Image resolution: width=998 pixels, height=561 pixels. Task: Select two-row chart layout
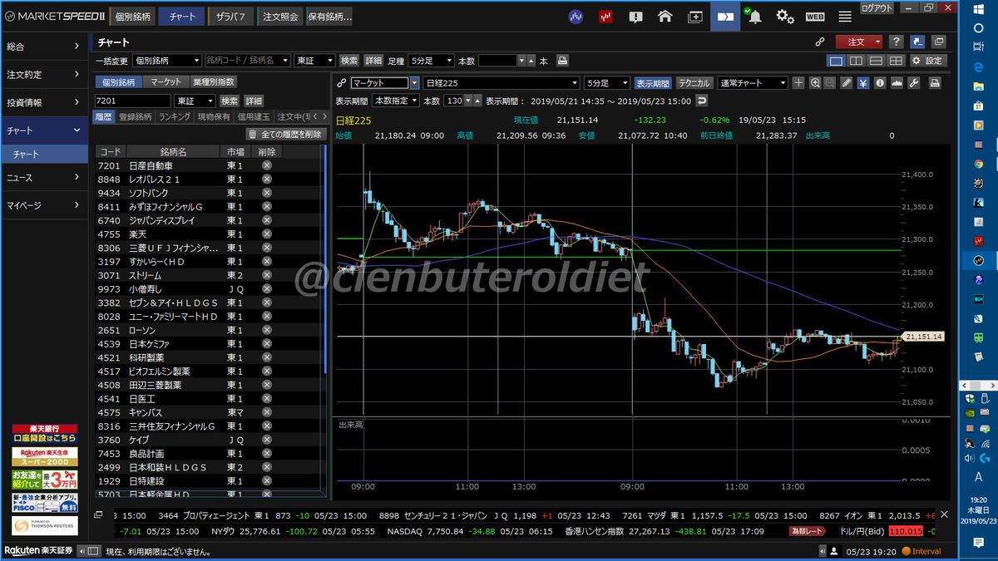[876, 61]
